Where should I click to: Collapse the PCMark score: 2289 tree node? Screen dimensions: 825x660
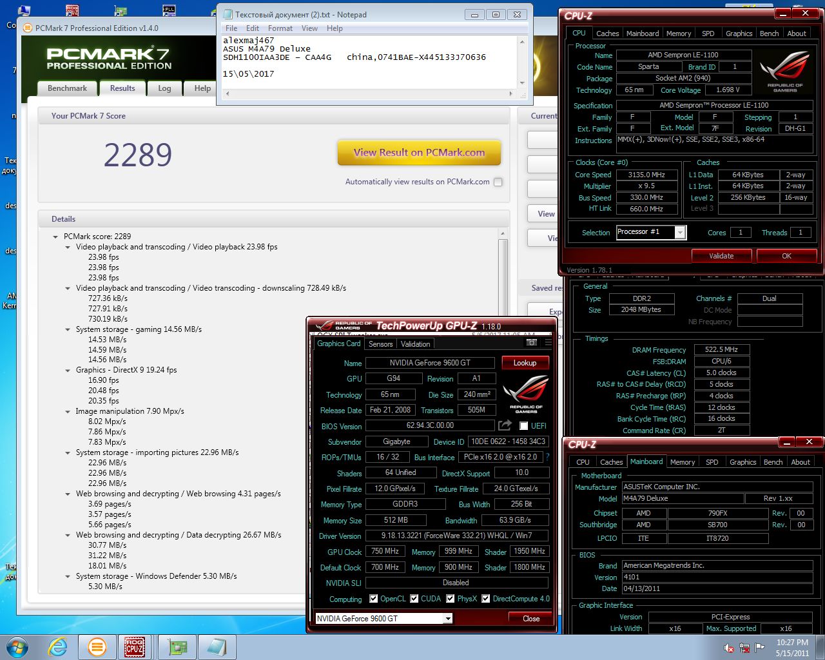[x=55, y=237]
